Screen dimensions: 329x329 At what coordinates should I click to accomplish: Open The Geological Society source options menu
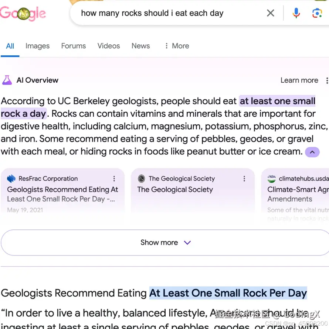(x=244, y=179)
